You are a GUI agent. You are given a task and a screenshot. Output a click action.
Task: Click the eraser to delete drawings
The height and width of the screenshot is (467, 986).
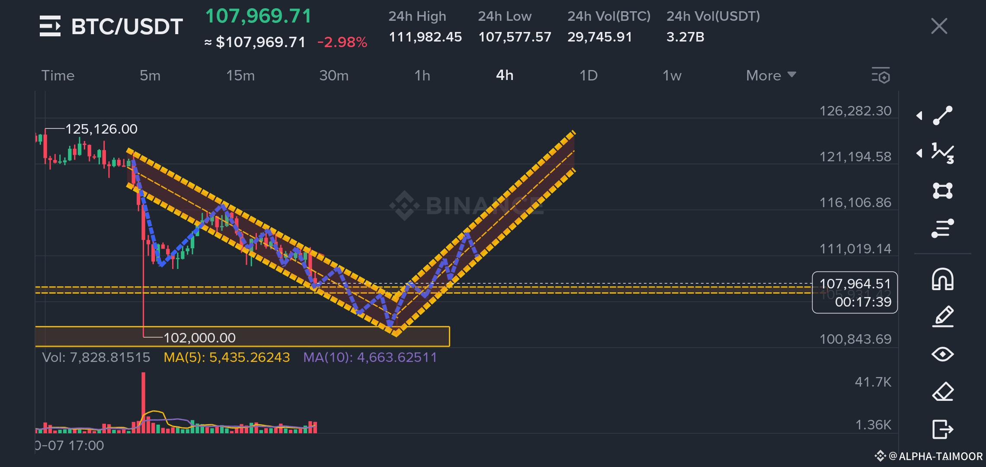[943, 392]
